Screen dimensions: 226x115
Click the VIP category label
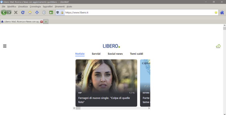pyautogui.click(x=80, y=93)
